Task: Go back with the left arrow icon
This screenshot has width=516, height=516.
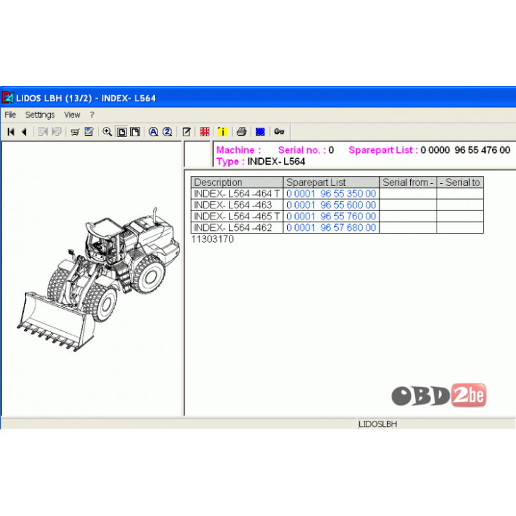Action: click(x=24, y=132)
